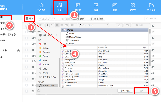Go to the 写真 tab
Image resolution: width=161 pixels, height=102 pixels.
tap(96, 7)
